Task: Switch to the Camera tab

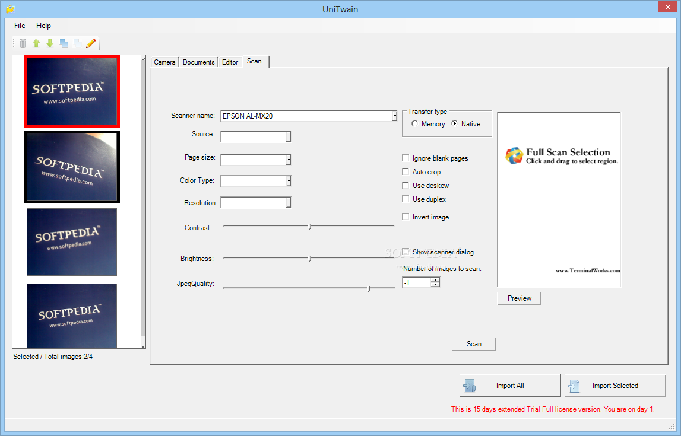Action: pos(164,62)
